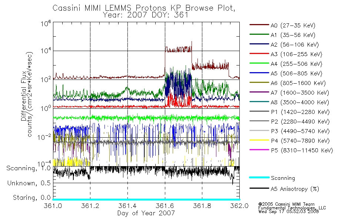Click the P5 (8310-11450 KeV) legend label
This screenshot has height=222, width=352.
tap(302, 151)
